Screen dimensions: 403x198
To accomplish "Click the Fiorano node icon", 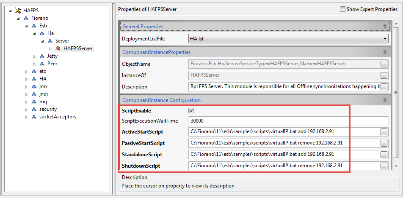I will pyautogui.click(x=26, y=18).
